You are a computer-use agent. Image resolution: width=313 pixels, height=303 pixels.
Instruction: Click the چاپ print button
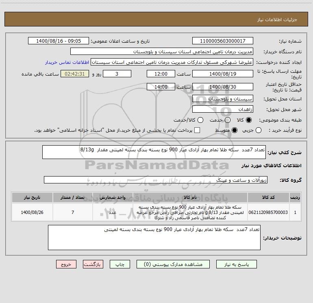[120, 264]
